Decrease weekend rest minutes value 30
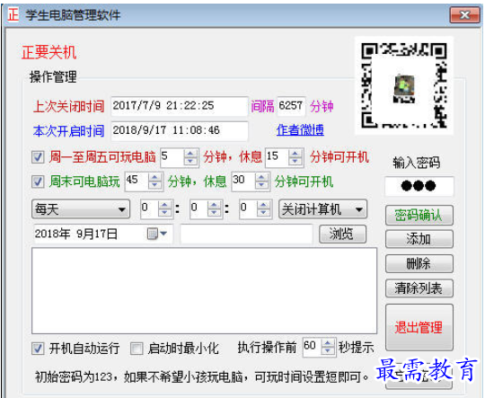Screen dimensions: 485x398 (261, 185)
